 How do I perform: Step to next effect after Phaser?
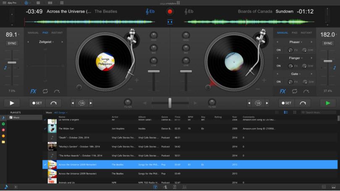coord(311,42)
